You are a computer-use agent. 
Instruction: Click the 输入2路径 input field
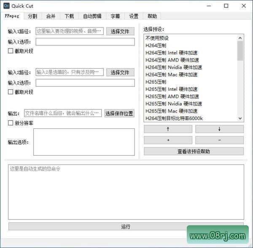[x=70, y=72]
